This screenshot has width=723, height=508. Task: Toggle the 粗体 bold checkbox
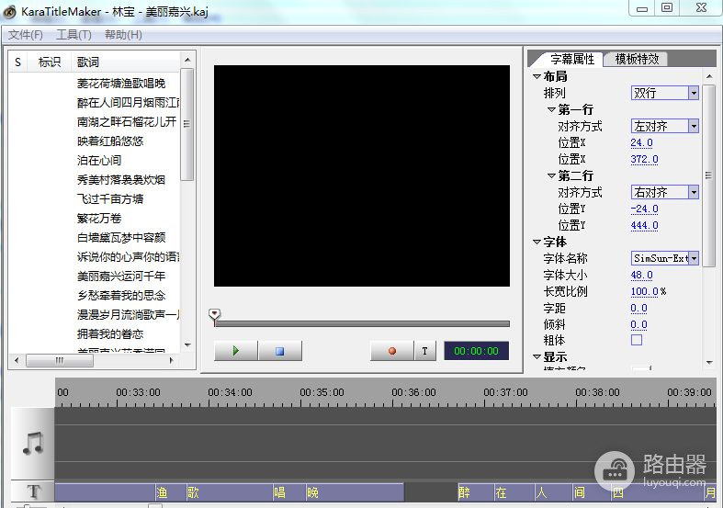637,340
